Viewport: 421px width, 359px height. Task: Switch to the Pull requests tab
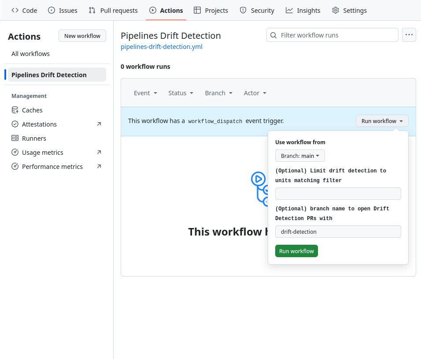[x=113, y=11]
